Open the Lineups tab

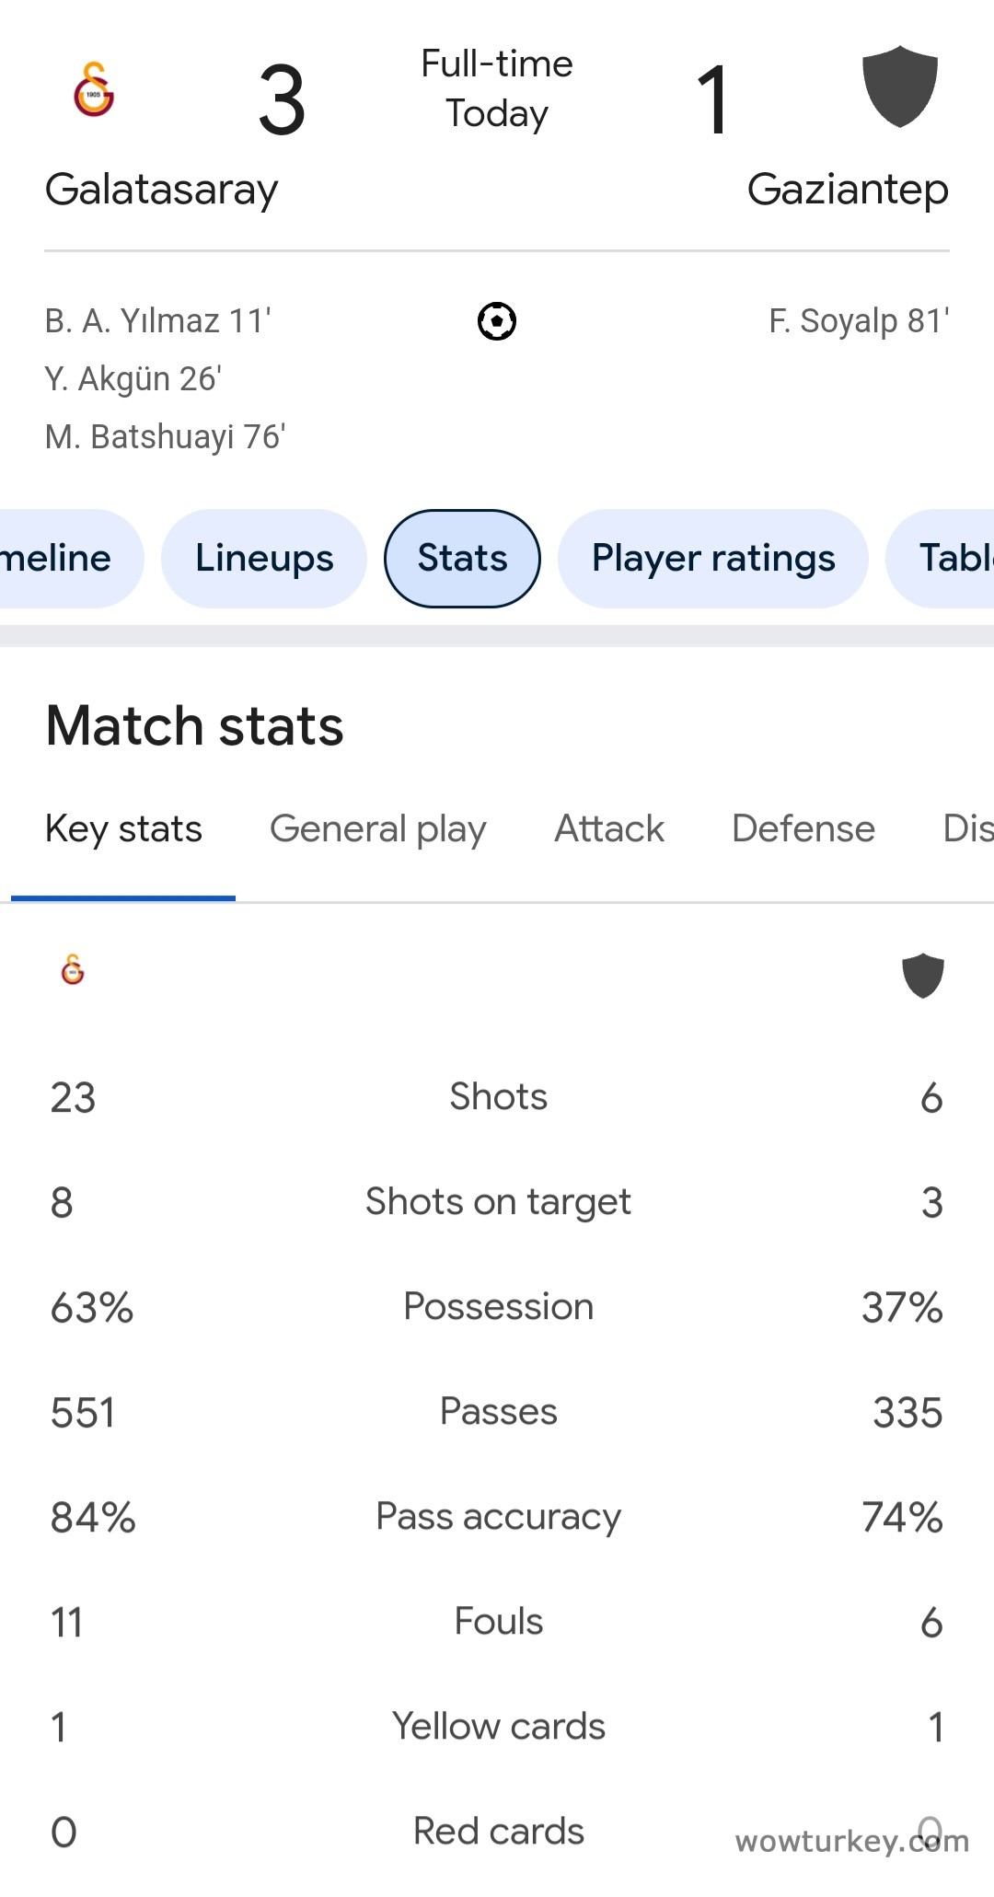click(x=264, y=559)
